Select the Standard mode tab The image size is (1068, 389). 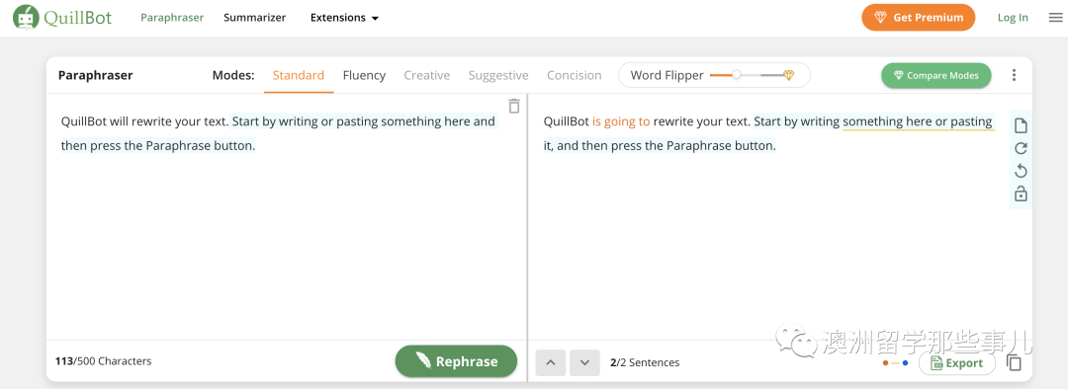(299, 75)
